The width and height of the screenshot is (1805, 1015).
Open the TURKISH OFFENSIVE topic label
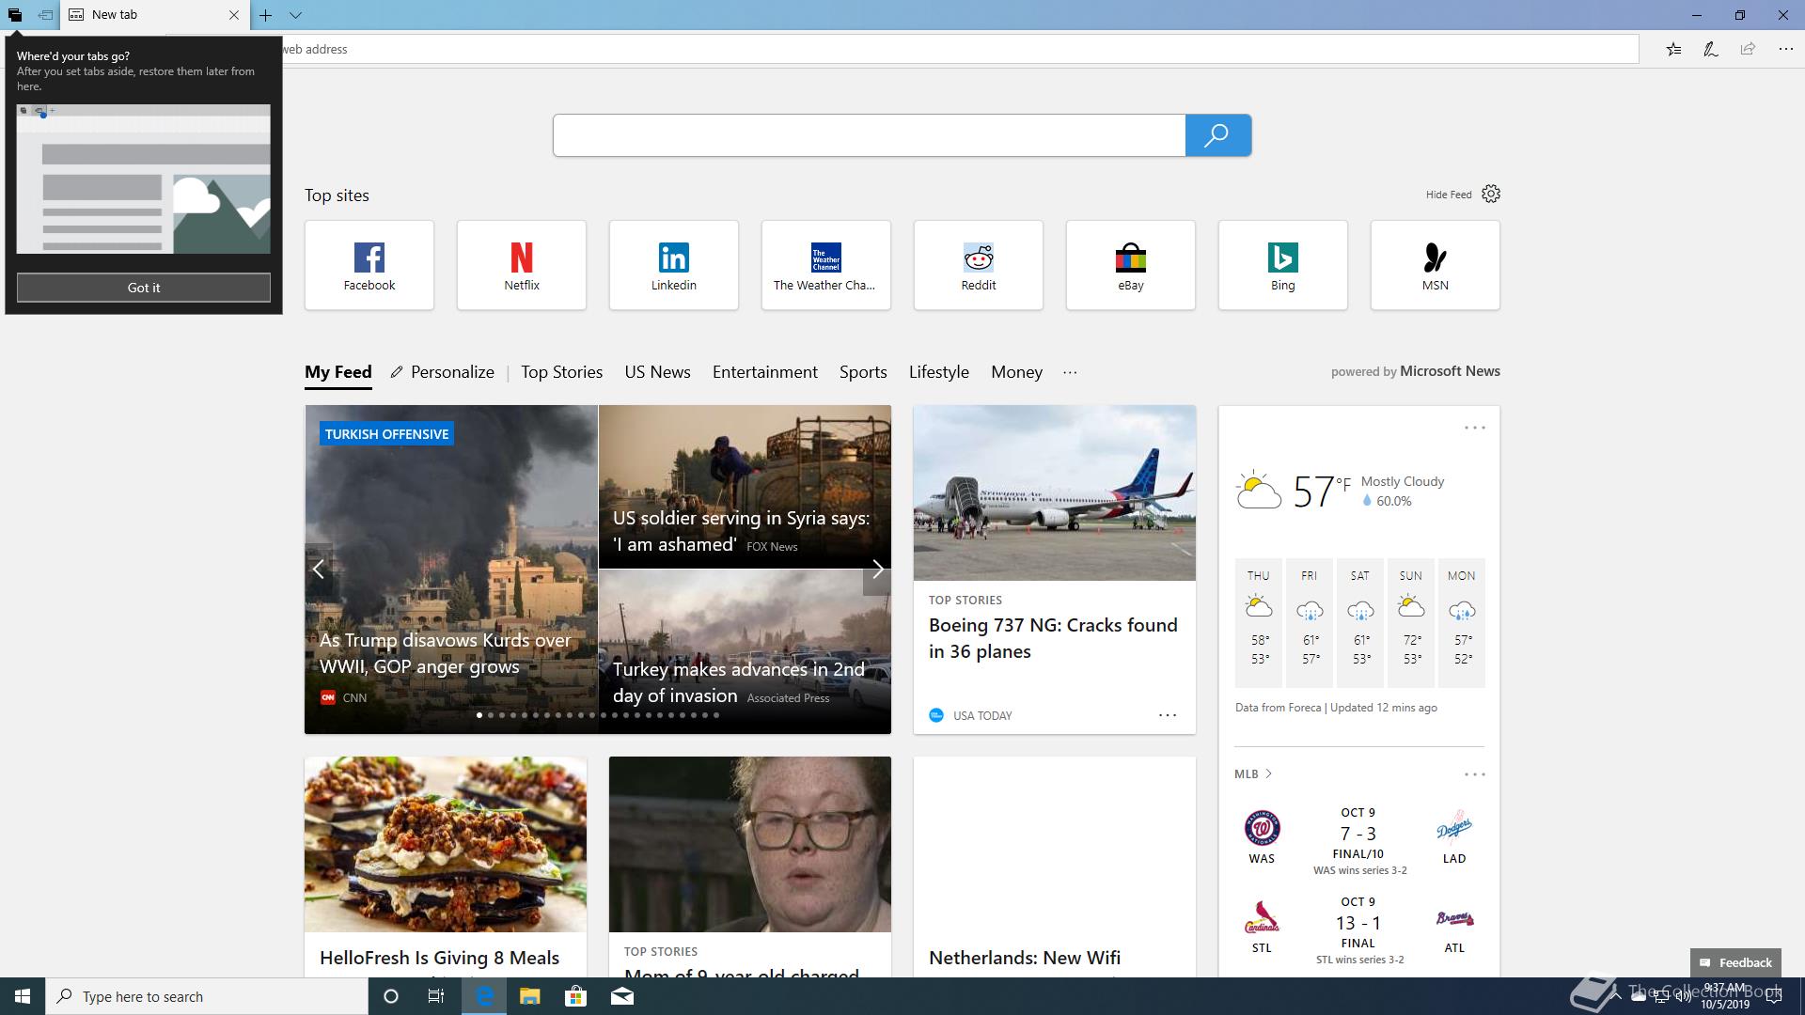point(386,434)
